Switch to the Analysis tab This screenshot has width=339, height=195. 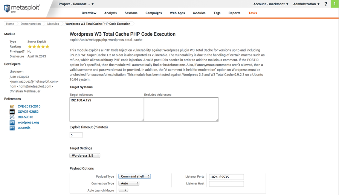tap(110, 13)
